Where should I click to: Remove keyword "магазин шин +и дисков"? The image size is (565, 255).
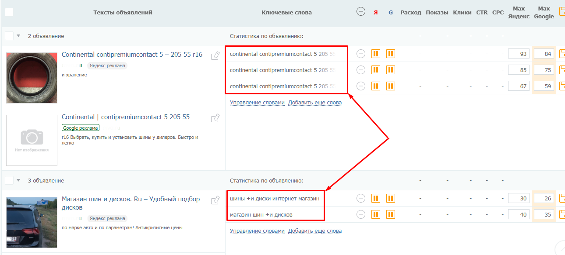[361, 214]
